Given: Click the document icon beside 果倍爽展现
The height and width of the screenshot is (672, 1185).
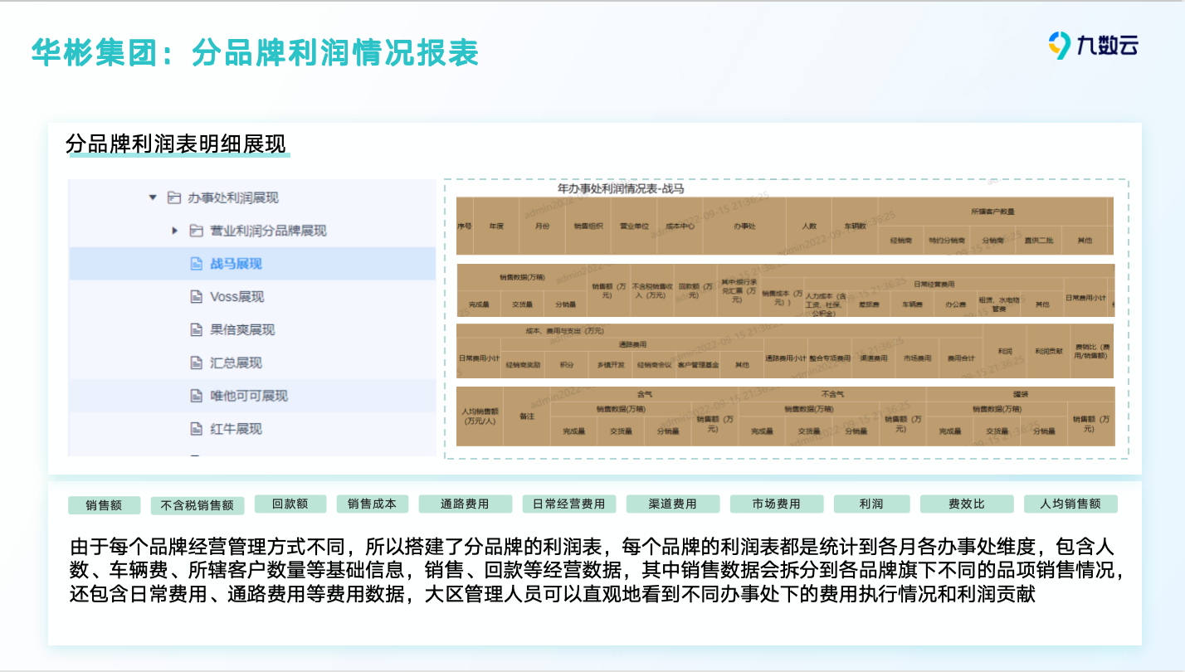Looking at the screenshot, I should [197, 329].
